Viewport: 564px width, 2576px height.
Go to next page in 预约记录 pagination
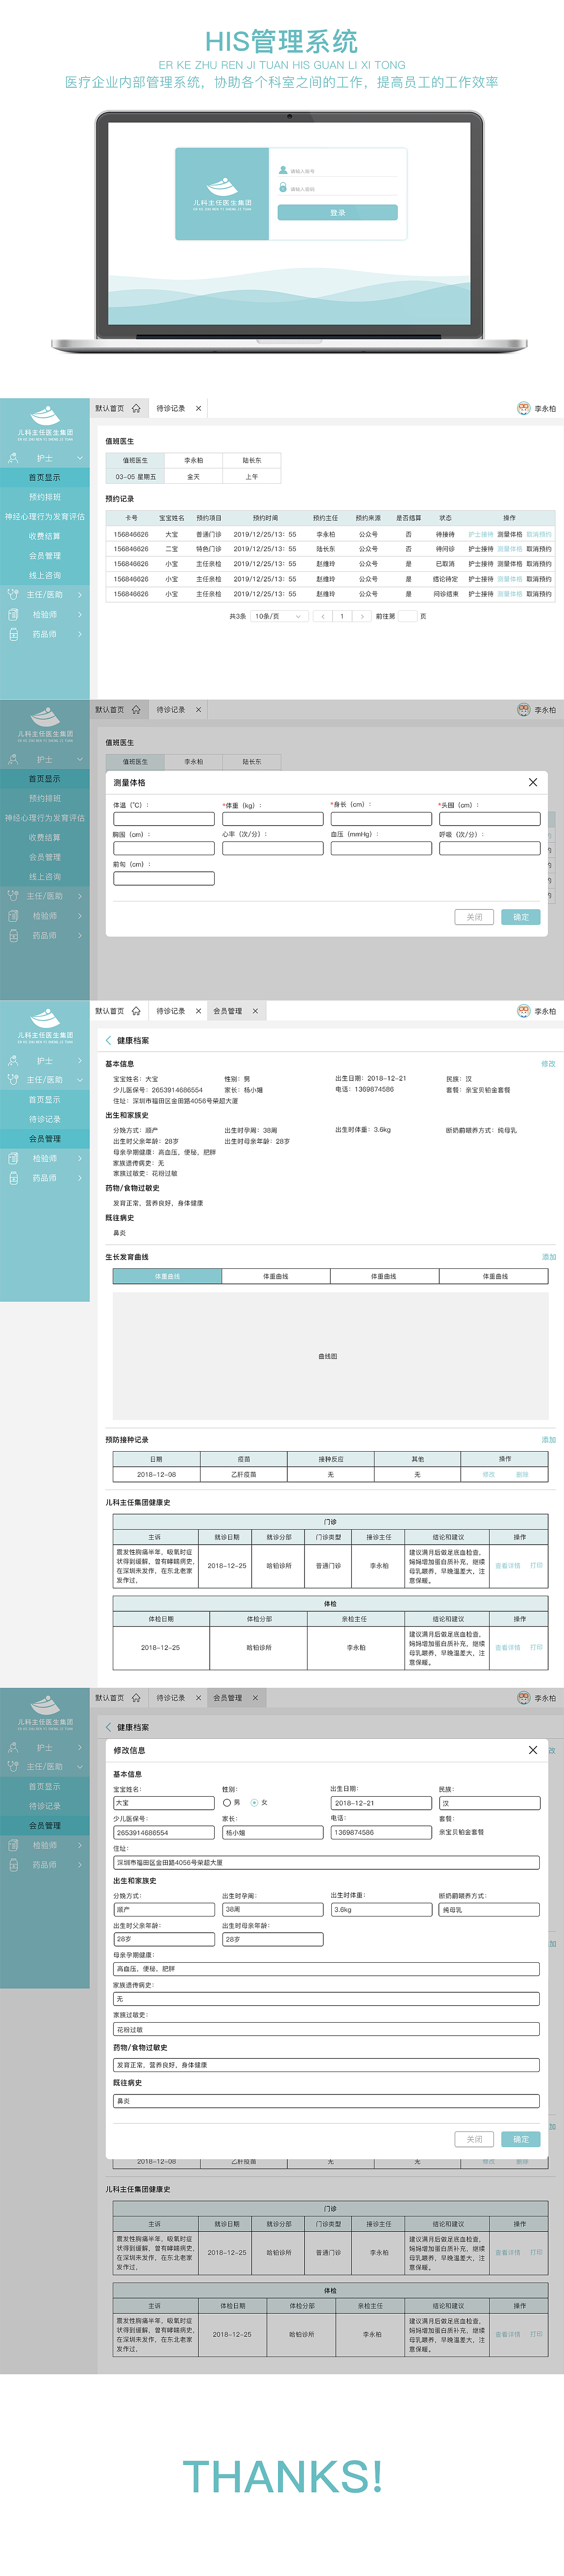(362, 616)
